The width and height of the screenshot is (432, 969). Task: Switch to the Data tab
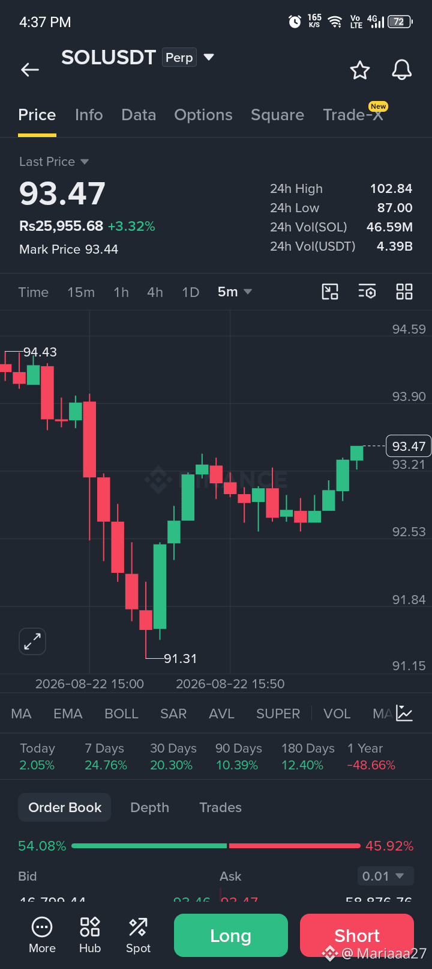point(139,115)
